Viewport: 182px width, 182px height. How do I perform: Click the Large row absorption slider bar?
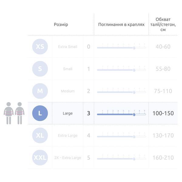point(121,114)
